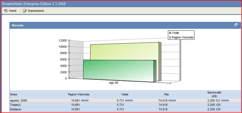The width and height of the screenshot is (242, 113).
Task: Click 2.256.120 in Media(e) row
Action: (x=214, y=110)
